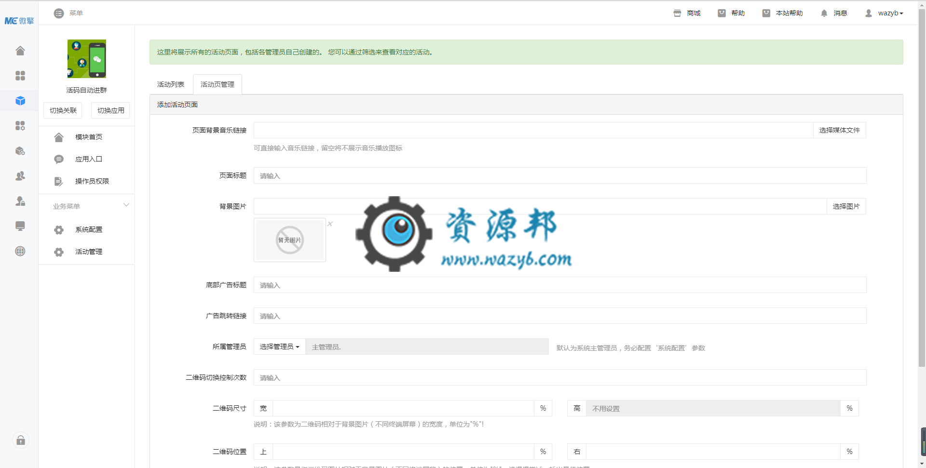This screenshot has width=926, height=468.
Task: Open the home icon in left rail
Action: (20, 51)
